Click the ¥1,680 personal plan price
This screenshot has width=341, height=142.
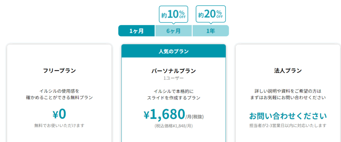coord(164,115)
